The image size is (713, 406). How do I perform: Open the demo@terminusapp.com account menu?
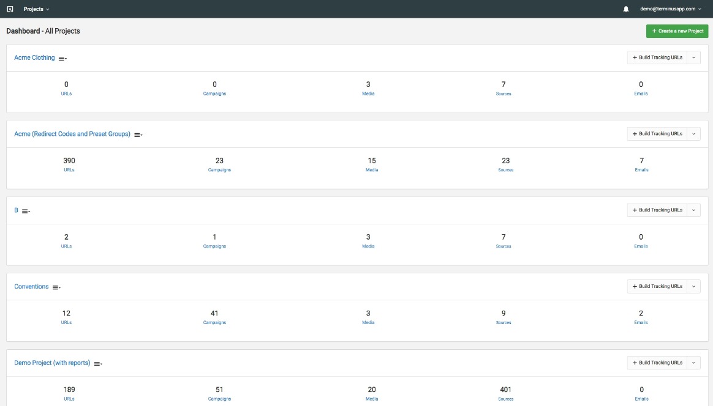(x=671, y=9)
